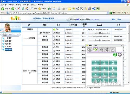This screenshot has width=130, height=94.
Task: Click the page vertical scrollbar thumb
Action: pos(129,33)
